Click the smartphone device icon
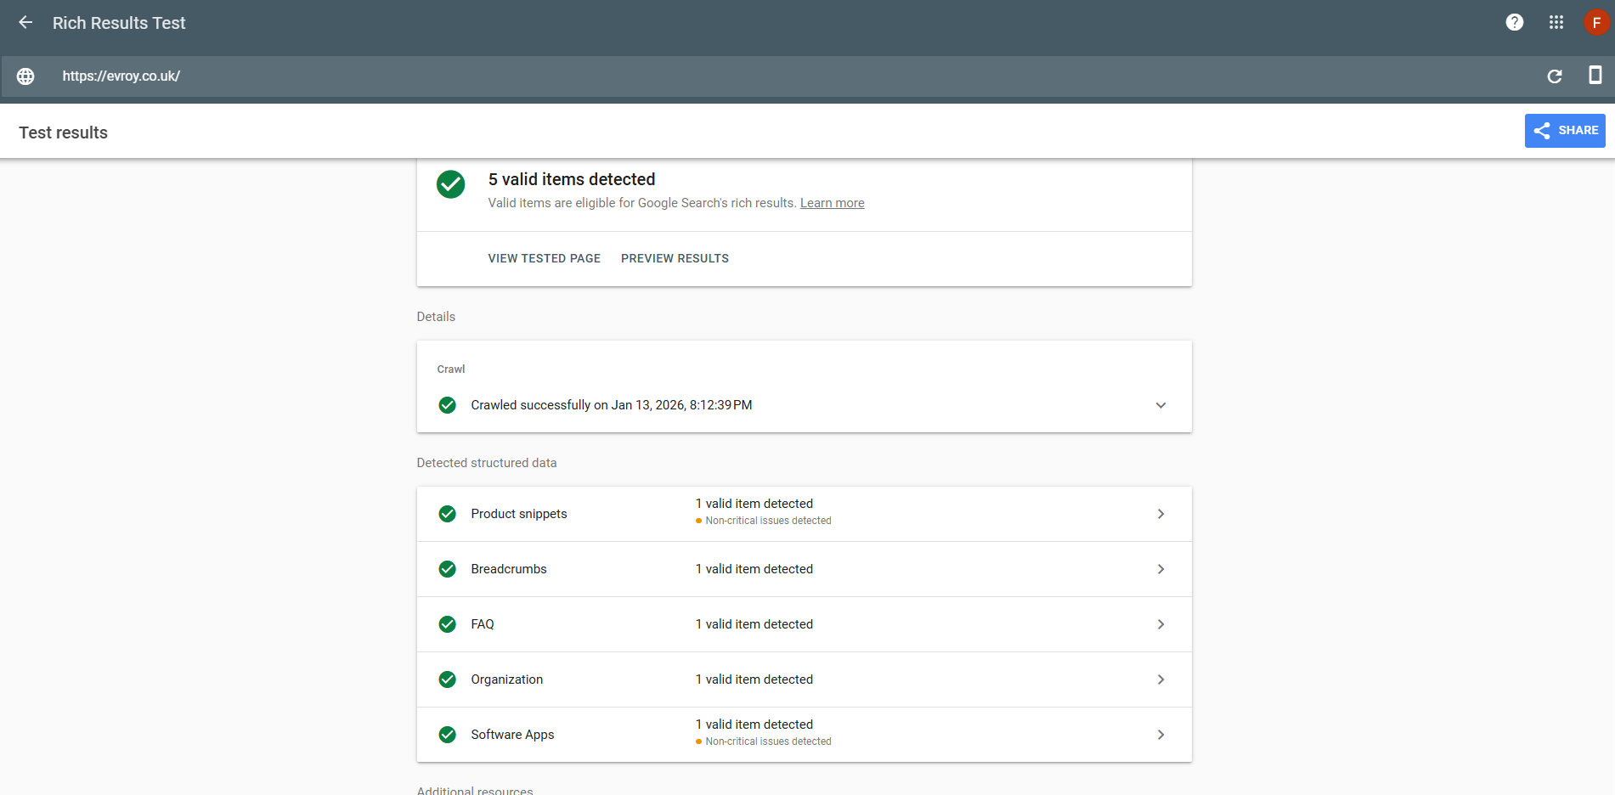Screen dimensions: 1615x795 point(1594,76)
